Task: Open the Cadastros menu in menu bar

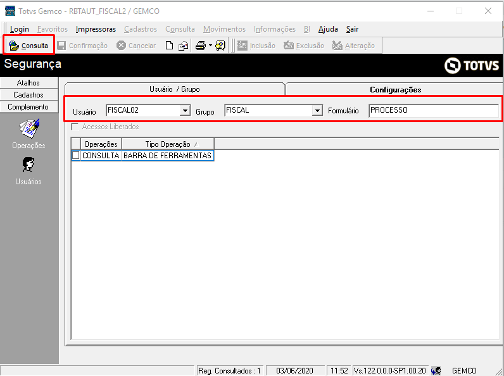Action: coord(141,29)
